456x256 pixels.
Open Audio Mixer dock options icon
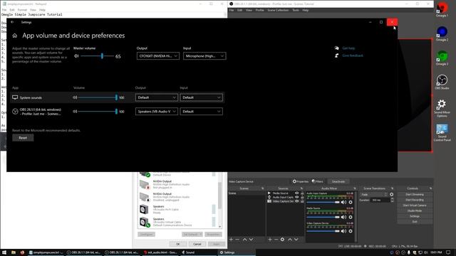355,188
